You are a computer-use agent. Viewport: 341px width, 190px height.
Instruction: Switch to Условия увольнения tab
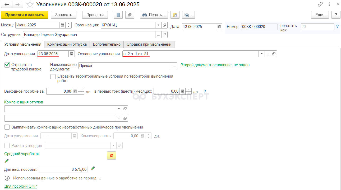(23, 44)
